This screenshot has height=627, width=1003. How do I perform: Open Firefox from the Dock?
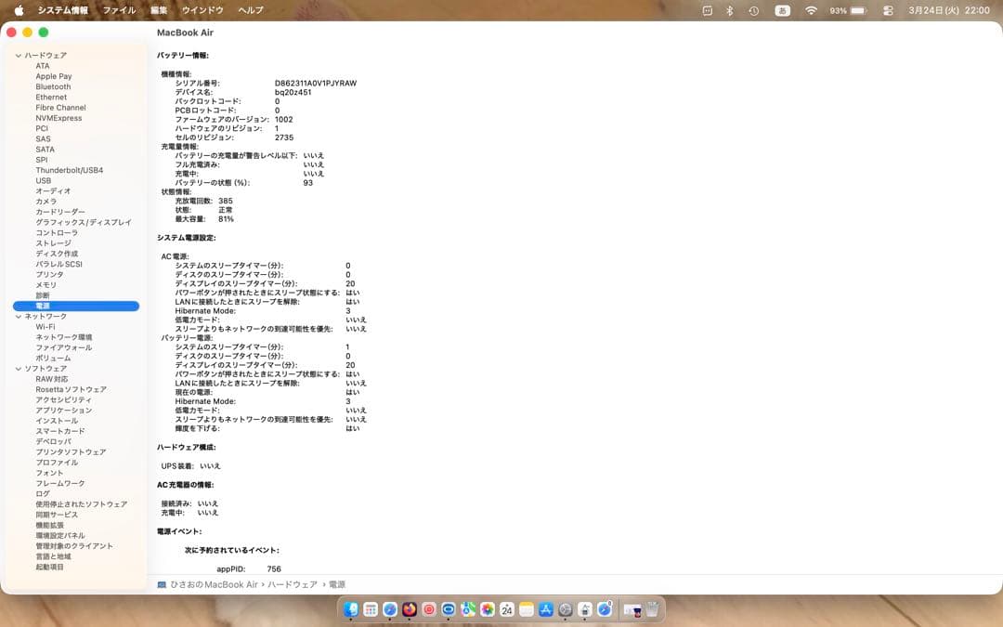[410, 609]
